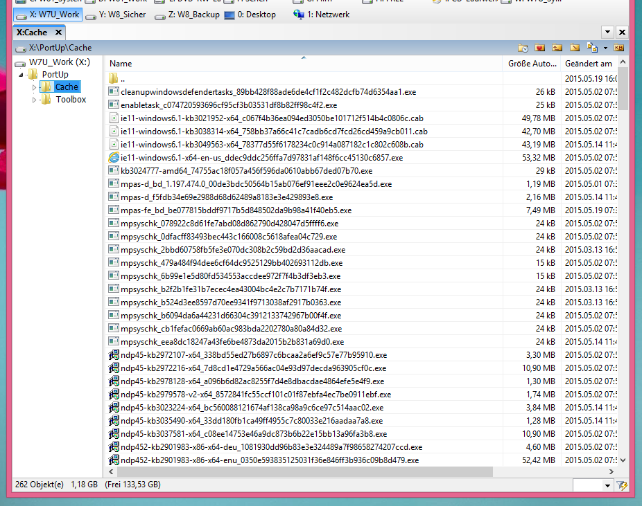Go up one folder level using toolbar icon
This screenshot has height=506, width=642.
(557, 48)
